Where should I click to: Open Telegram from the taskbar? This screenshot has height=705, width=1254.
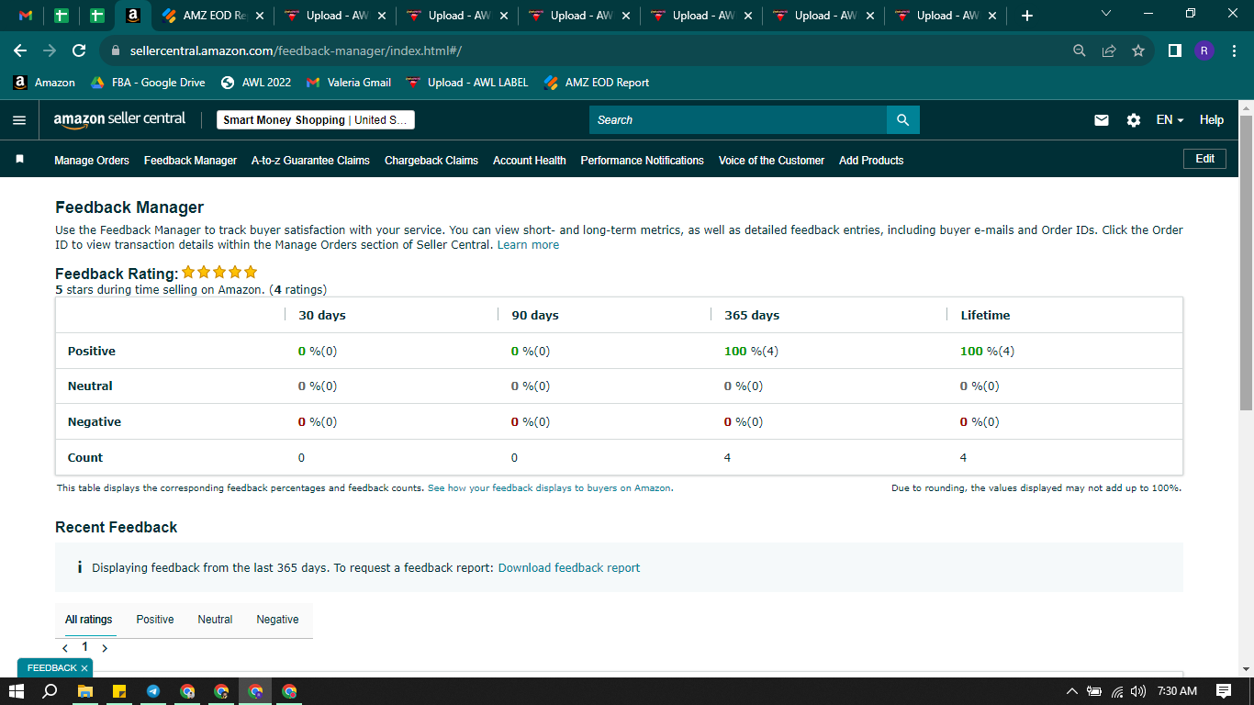[152, 691]
